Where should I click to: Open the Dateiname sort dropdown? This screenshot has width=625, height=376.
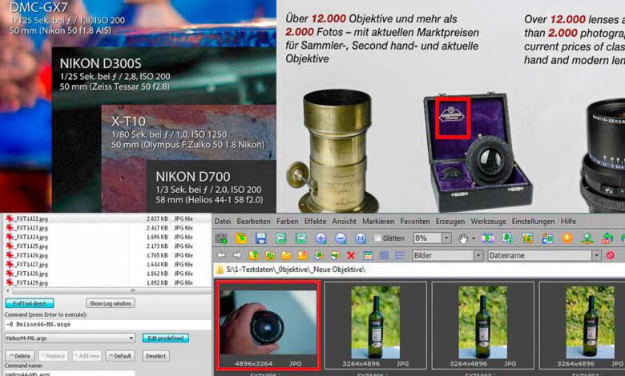(596, 255)
